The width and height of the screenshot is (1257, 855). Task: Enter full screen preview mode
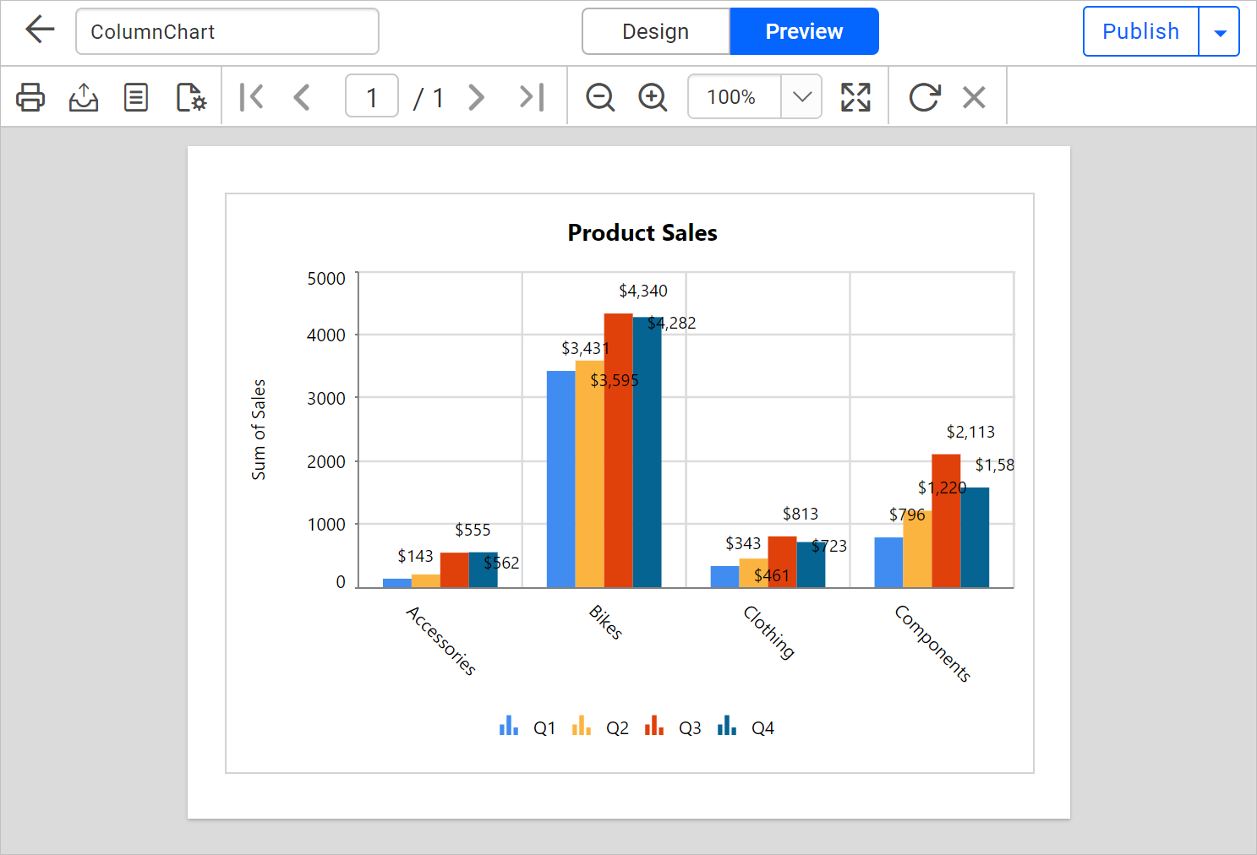pyautogui.click(x=856, y=96)
